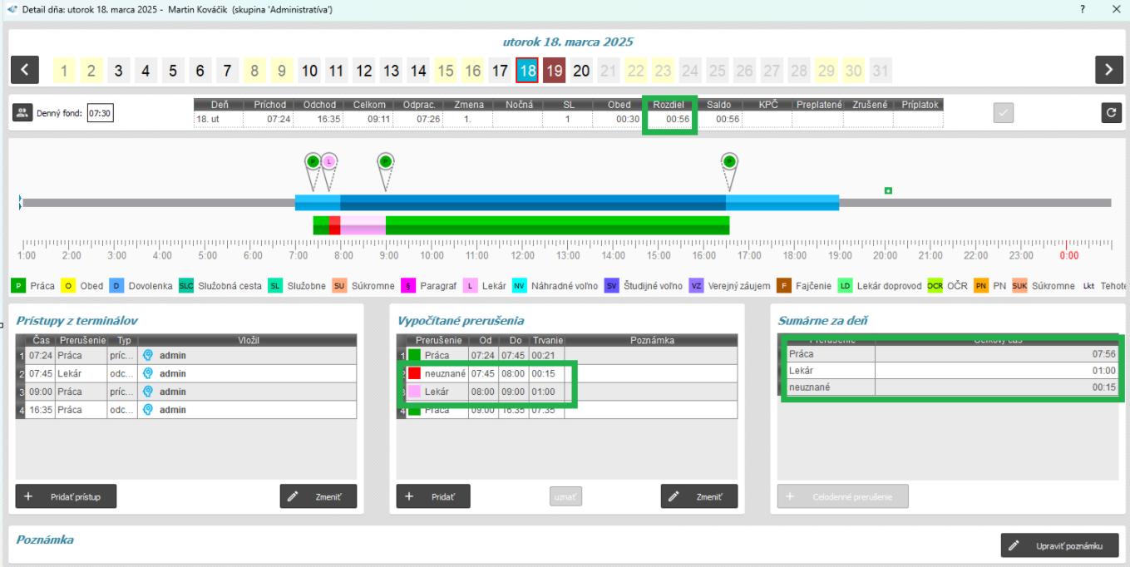Click the green departure pin at 16:35

tap(728, 161)
